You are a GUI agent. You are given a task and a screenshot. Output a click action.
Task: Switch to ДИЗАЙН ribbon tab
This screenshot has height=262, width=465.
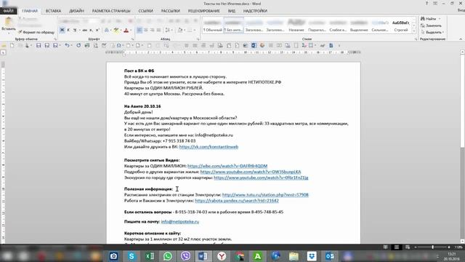76,11
